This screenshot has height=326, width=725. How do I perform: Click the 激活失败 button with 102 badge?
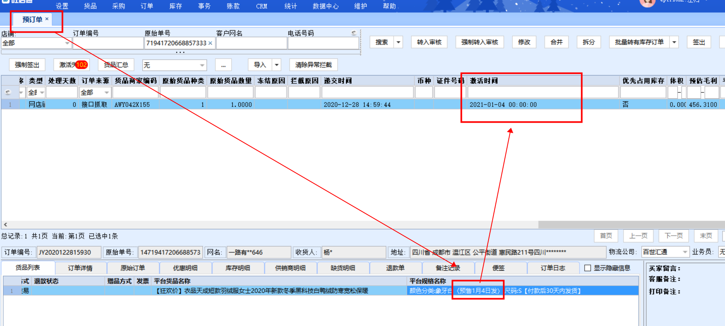72,65
